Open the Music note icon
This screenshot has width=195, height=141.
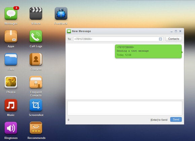click(x=11, y=105)
